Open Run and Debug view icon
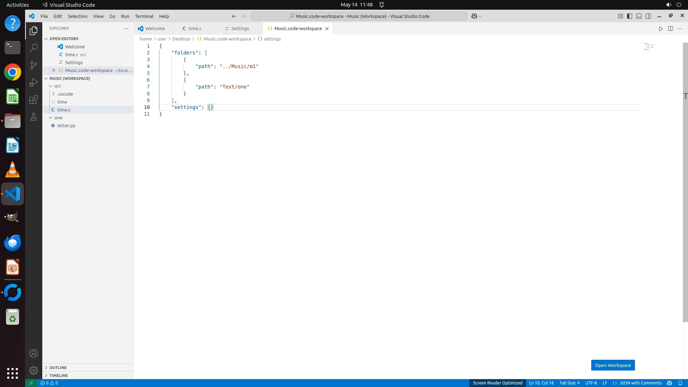The height and width of the screenshot is (387, 688). [x=33, y=82]
